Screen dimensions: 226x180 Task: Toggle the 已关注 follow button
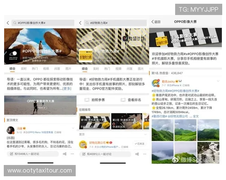139,144
